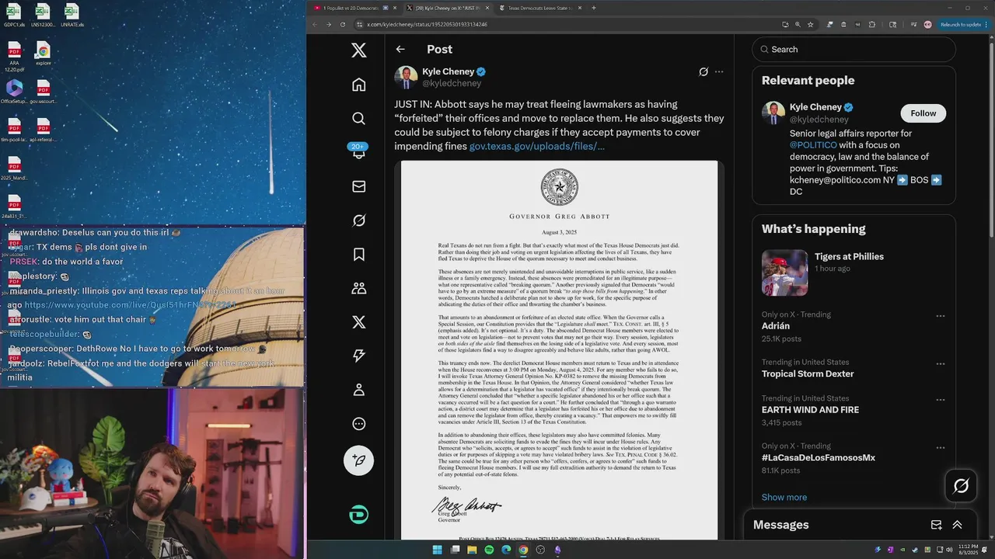
Task: Open more options for #LaCasaDeLosFamososMx
Action: pos(941,448)
